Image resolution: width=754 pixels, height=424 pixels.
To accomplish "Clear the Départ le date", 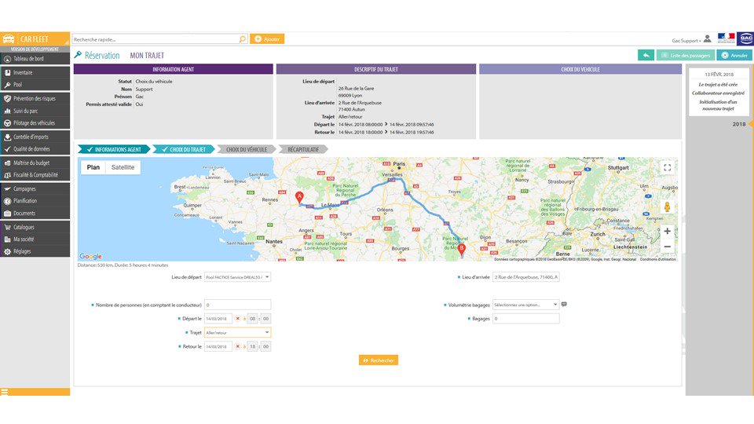I will pyautogui.click(x=237, y=318).
